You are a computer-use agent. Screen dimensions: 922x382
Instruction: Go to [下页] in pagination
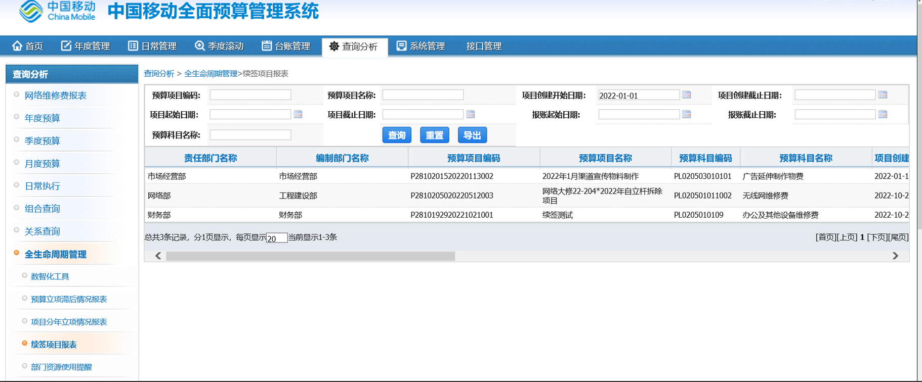click(877, 237)
